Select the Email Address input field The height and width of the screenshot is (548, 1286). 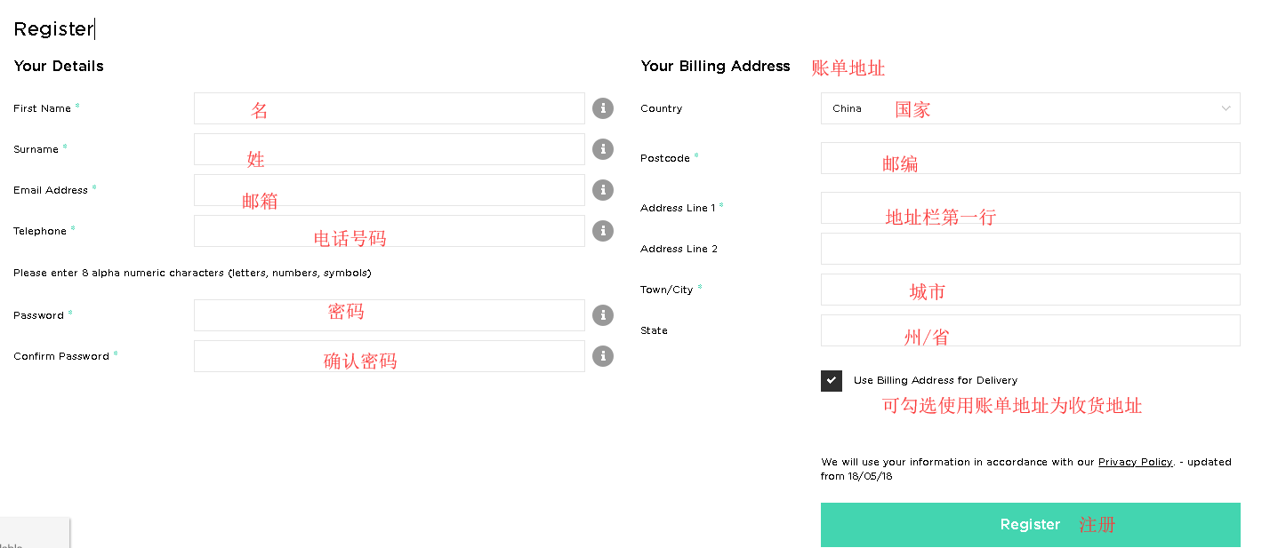pos(389,190)
